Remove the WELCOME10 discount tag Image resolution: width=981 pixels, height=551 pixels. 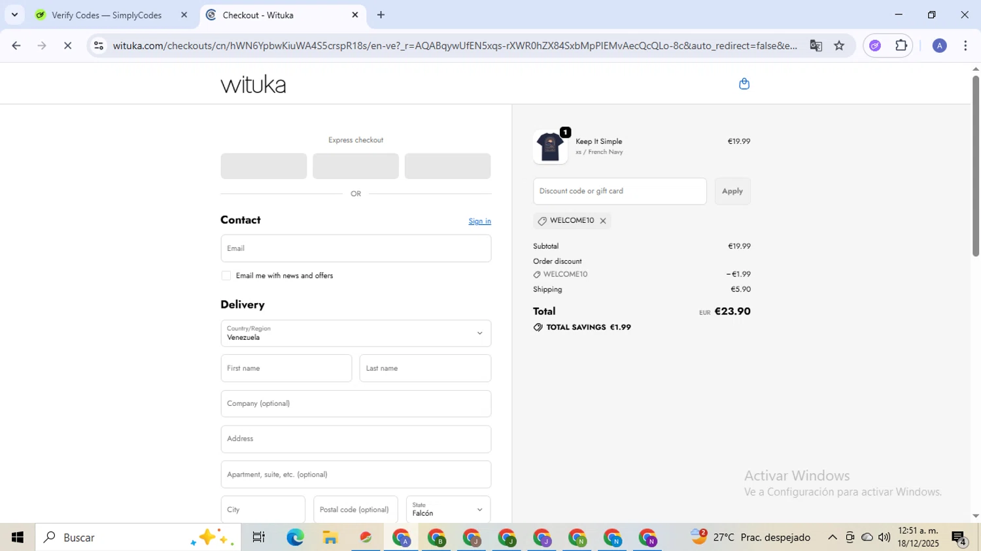(603, 221)
